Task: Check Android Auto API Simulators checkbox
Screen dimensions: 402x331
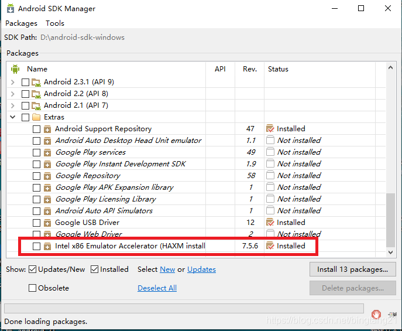Action: point(36,211)
